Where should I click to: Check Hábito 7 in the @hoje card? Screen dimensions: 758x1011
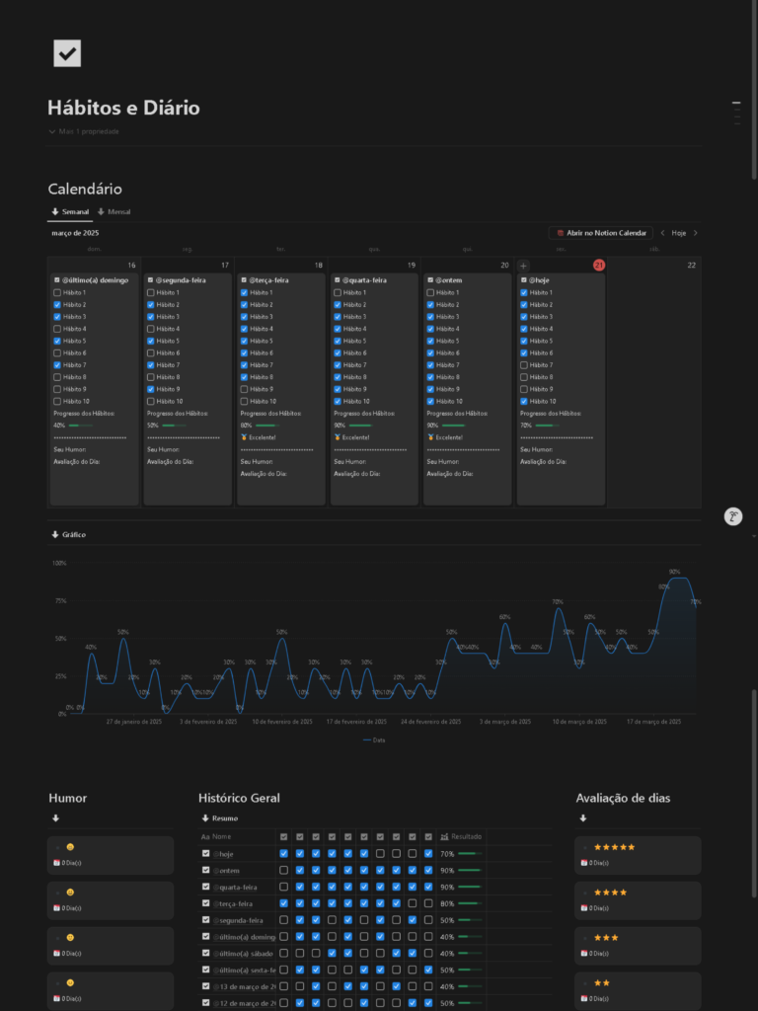click(x=523, y=365)
